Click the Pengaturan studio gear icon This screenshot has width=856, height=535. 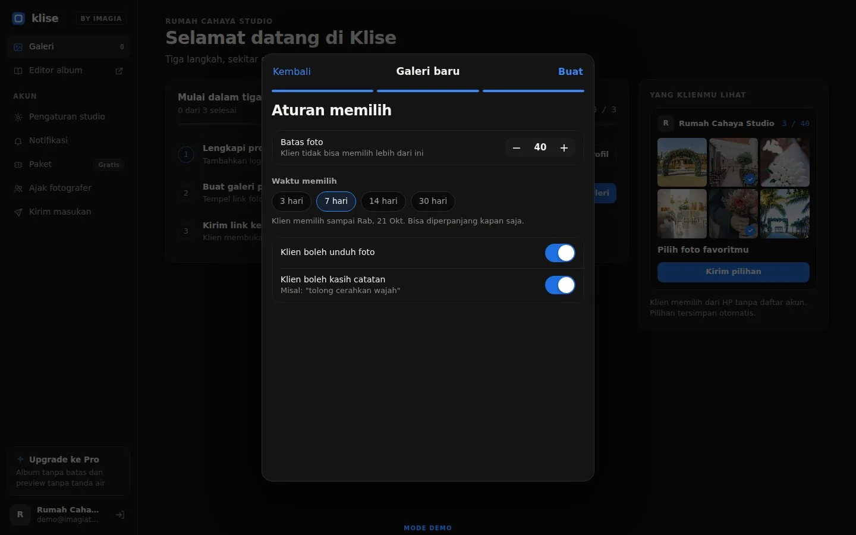click(x=18, y=117)
